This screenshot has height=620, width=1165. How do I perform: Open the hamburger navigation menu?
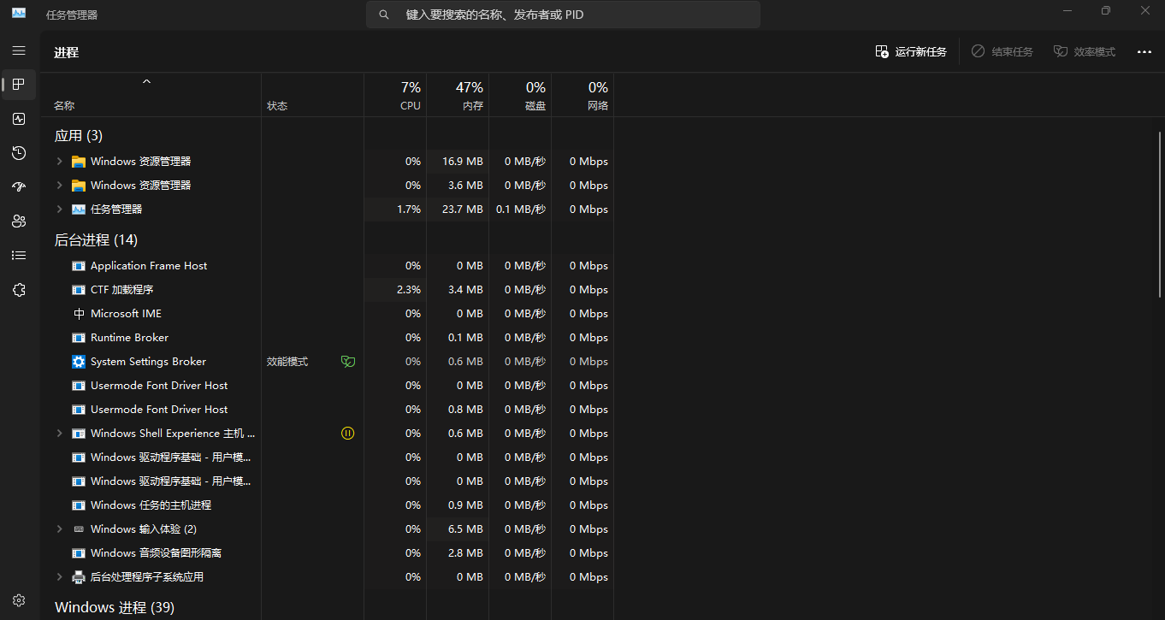19,50
